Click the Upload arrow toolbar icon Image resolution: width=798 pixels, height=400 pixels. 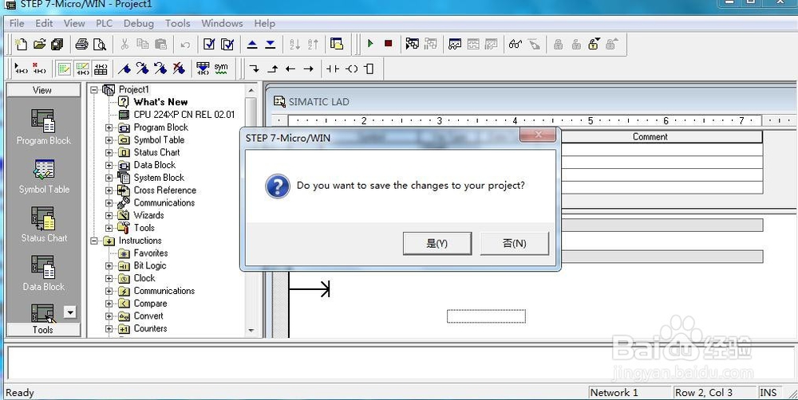(x=252, y=44)
